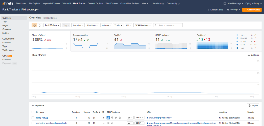264x126 pixels.
Task: Open the Traffic filter dropdown
Action: (118, 25)
